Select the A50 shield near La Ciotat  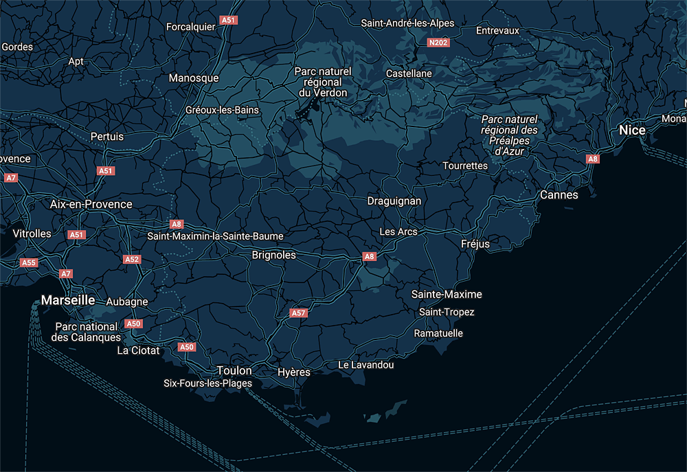134,324
